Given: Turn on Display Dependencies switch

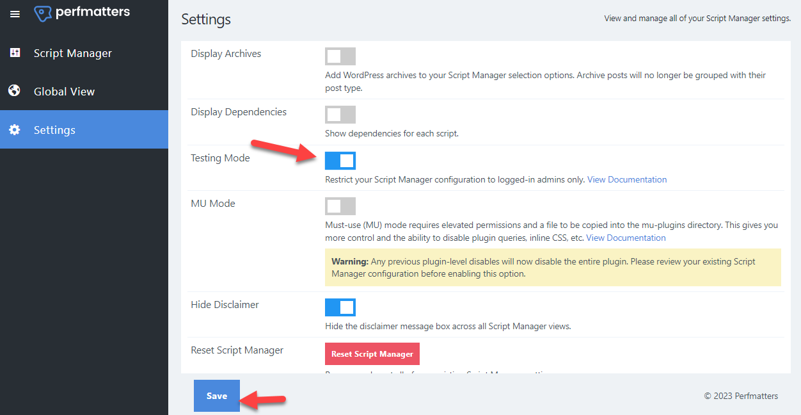Looking at the screenshot, I should pos(340,115).
